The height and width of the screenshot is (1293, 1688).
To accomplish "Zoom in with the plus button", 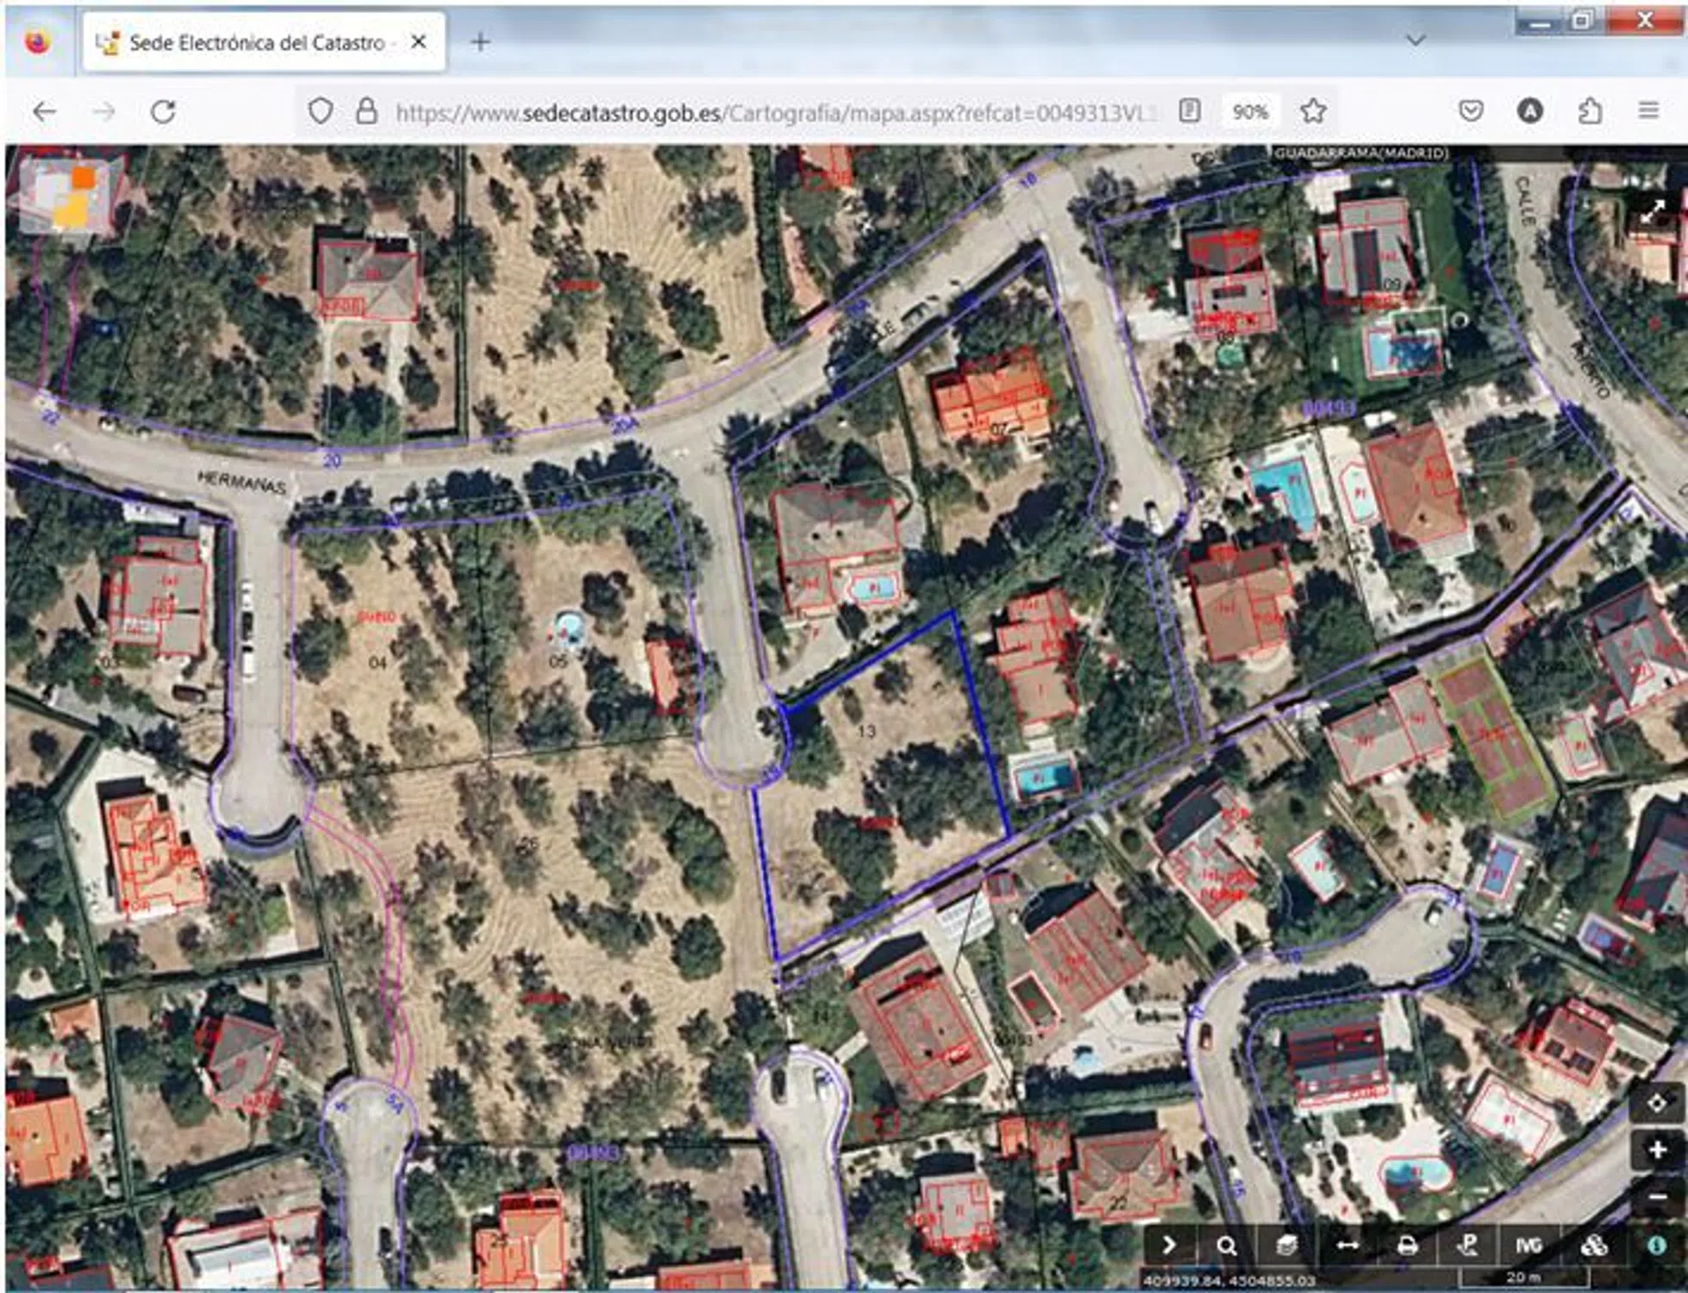I will pos(1656,1150).
